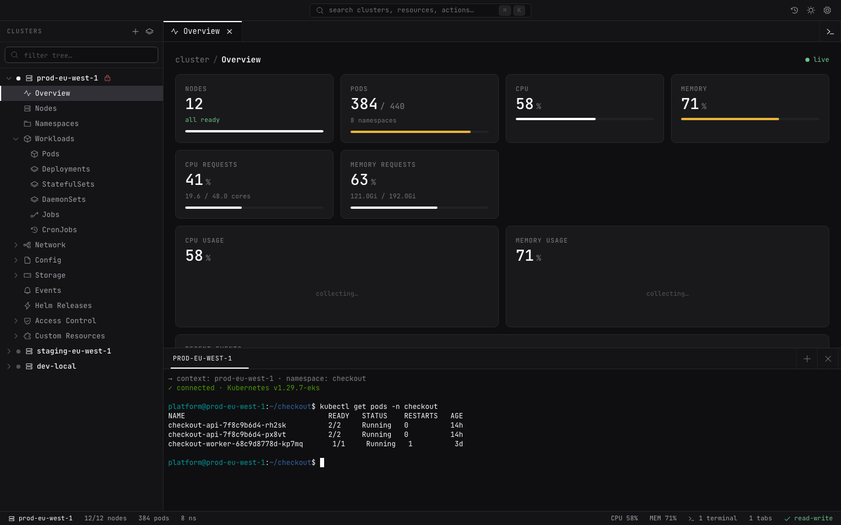Open Helm Releases in sidebar
The height and width of the screenshot is (525, 841).
(81, 306)
